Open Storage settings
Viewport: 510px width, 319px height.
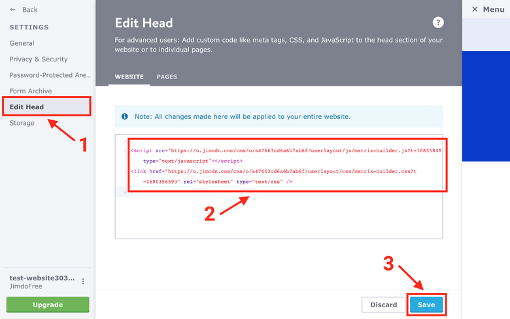click(x=22, y=123)
